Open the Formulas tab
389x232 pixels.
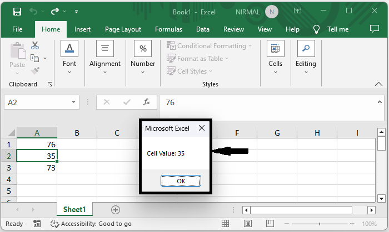pyautogui.click(x=169, y=29)
